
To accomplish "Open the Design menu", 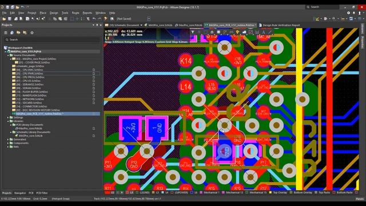I will point(54,13).
